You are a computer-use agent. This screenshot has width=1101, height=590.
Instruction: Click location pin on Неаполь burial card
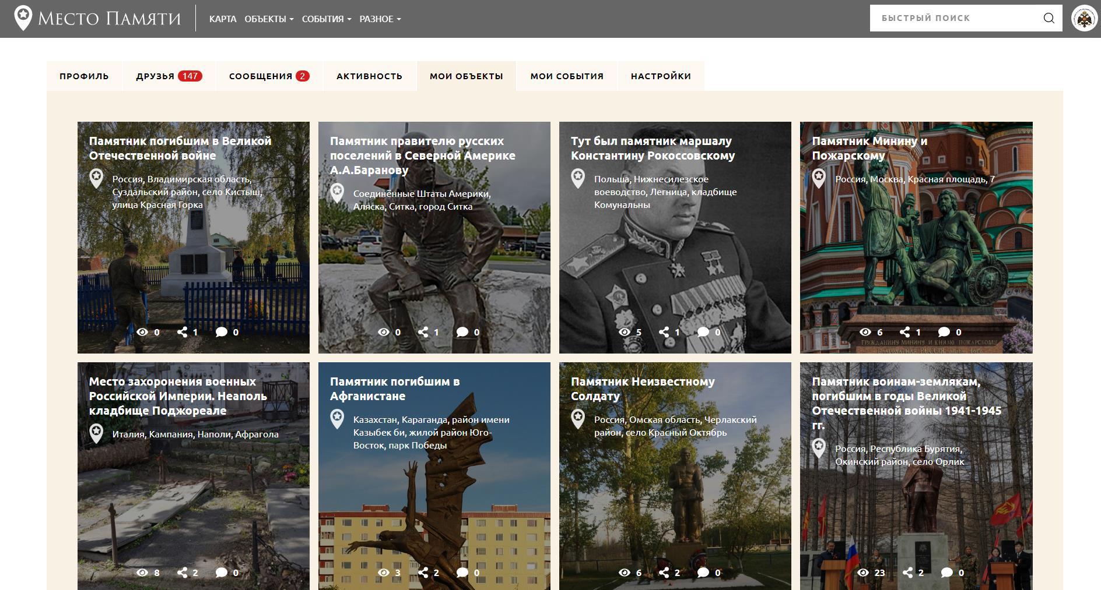(x=96, y=433)
